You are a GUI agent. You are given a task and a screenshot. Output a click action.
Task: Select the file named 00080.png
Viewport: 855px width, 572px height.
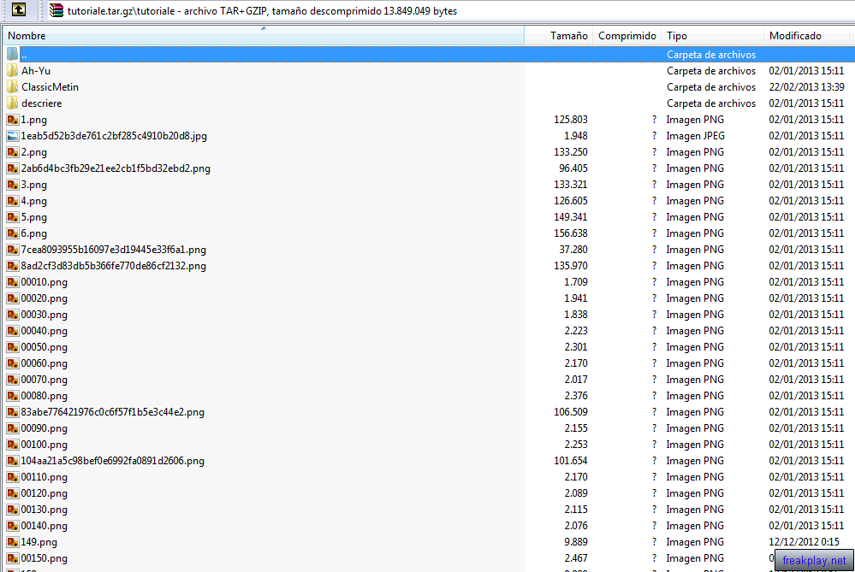(x=45, y=396)
